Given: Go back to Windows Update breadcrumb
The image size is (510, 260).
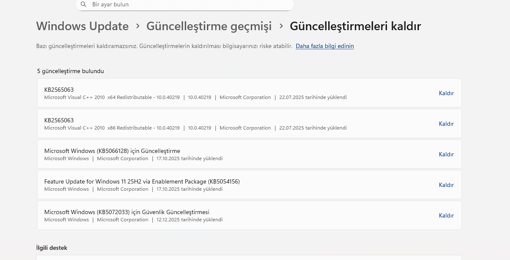Looking at the screenshot, I should [82, 26].
